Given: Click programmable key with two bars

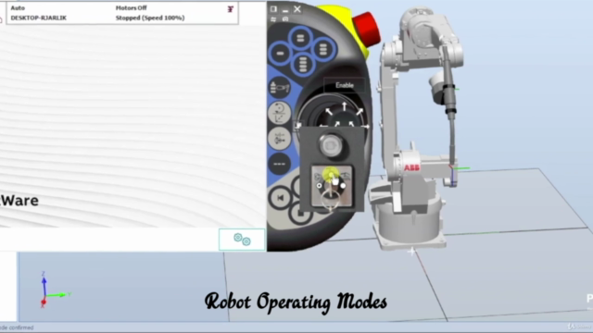Looking at the screenshot, I should [x=300, y=38].
